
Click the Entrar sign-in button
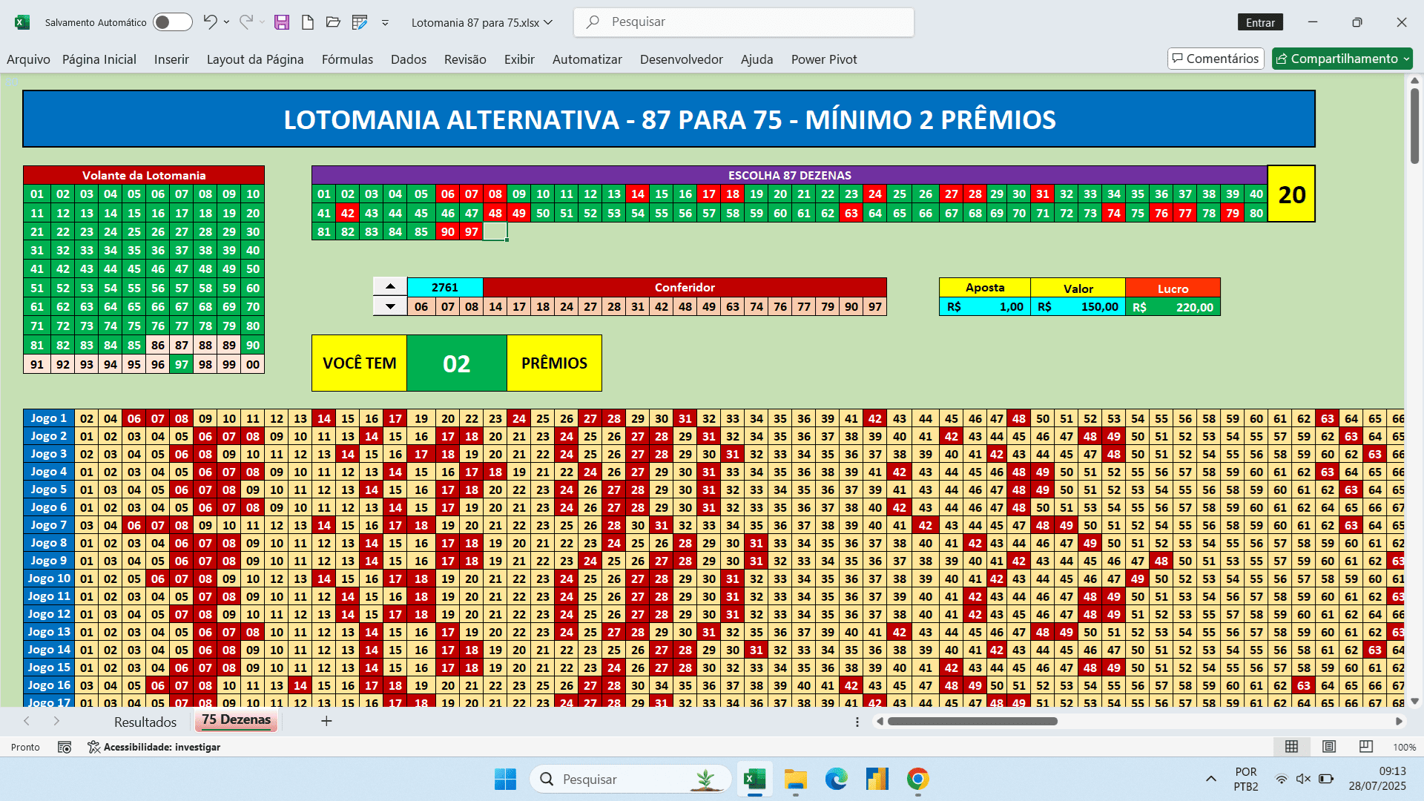coord(1260,22)
